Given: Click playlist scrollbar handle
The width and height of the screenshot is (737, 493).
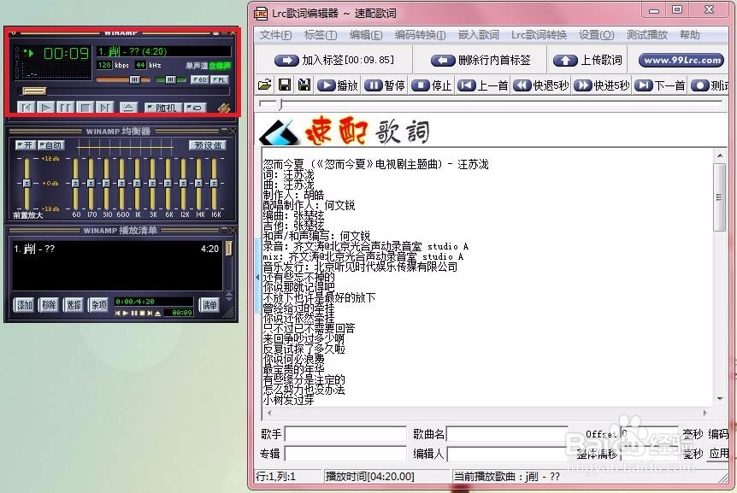Looking at the screenshot, I should click(x=229, y=248).
